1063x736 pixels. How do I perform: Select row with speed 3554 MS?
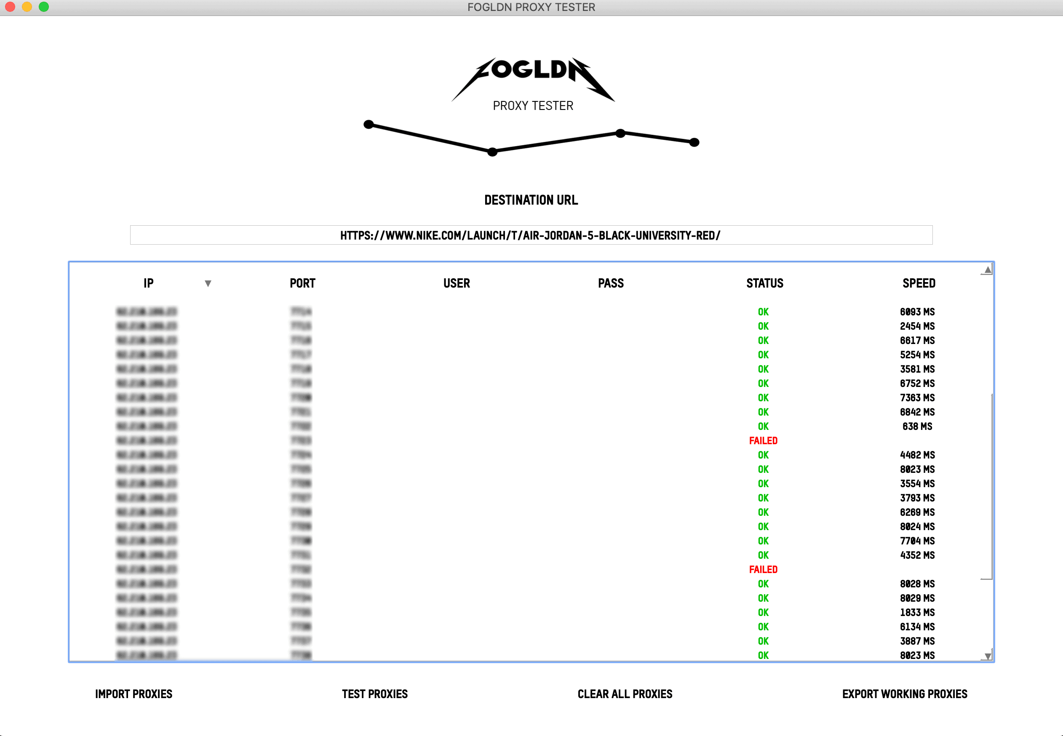coord(526,484)
